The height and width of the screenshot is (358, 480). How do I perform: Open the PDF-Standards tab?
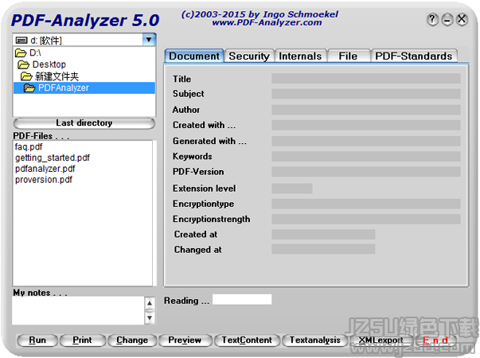click(x=414, y=56)
